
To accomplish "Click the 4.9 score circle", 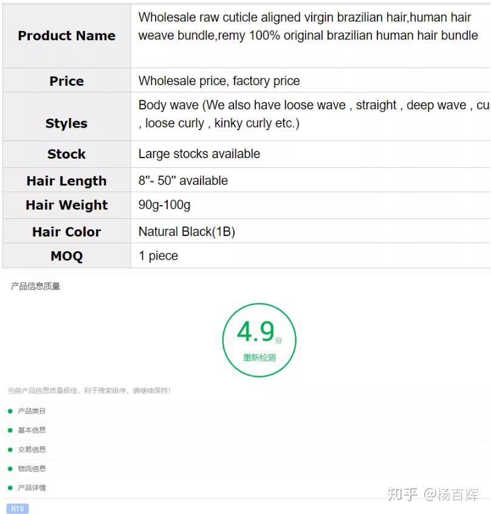I will point(259,340).
